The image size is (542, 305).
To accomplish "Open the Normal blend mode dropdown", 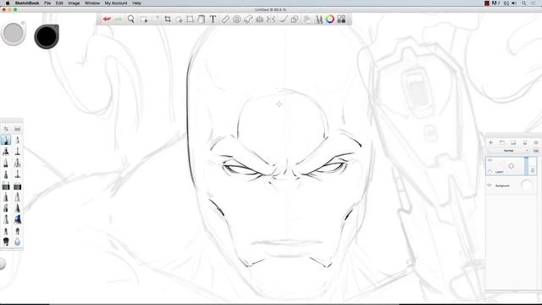I will [x=508, y=151].
